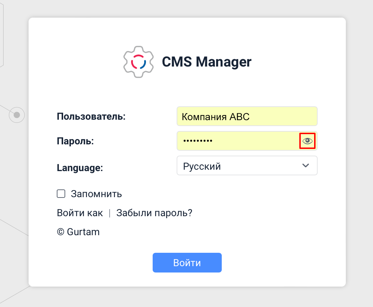Image resolution: width=373 pixels, height=307 pixels.
Task: Select the Войти как option
Action: (x=79, y=213)
